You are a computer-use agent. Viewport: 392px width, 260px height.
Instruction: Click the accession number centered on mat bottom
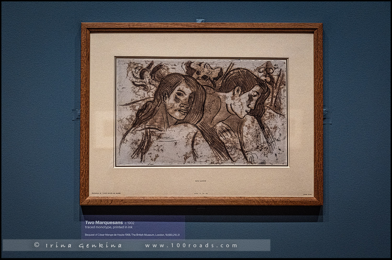(x=201, y=194)
